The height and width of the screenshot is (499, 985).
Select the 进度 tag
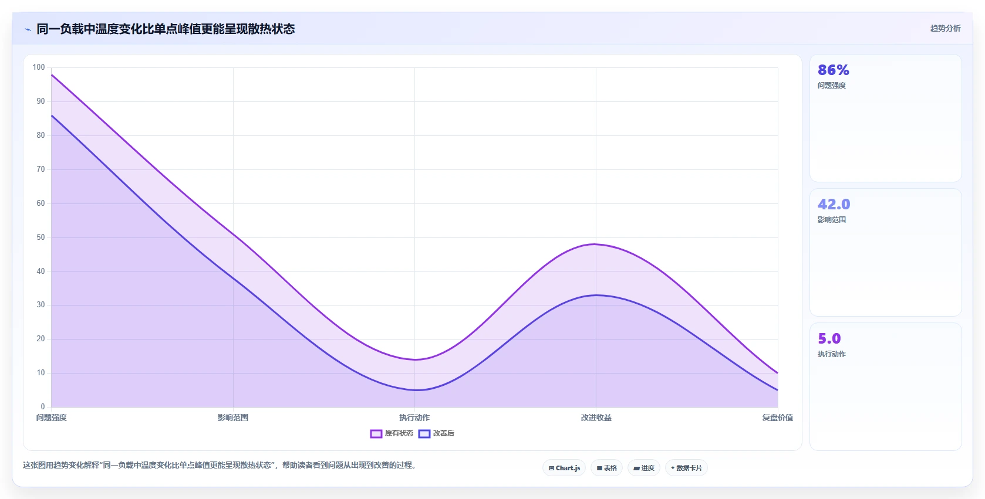click(644, 468)
